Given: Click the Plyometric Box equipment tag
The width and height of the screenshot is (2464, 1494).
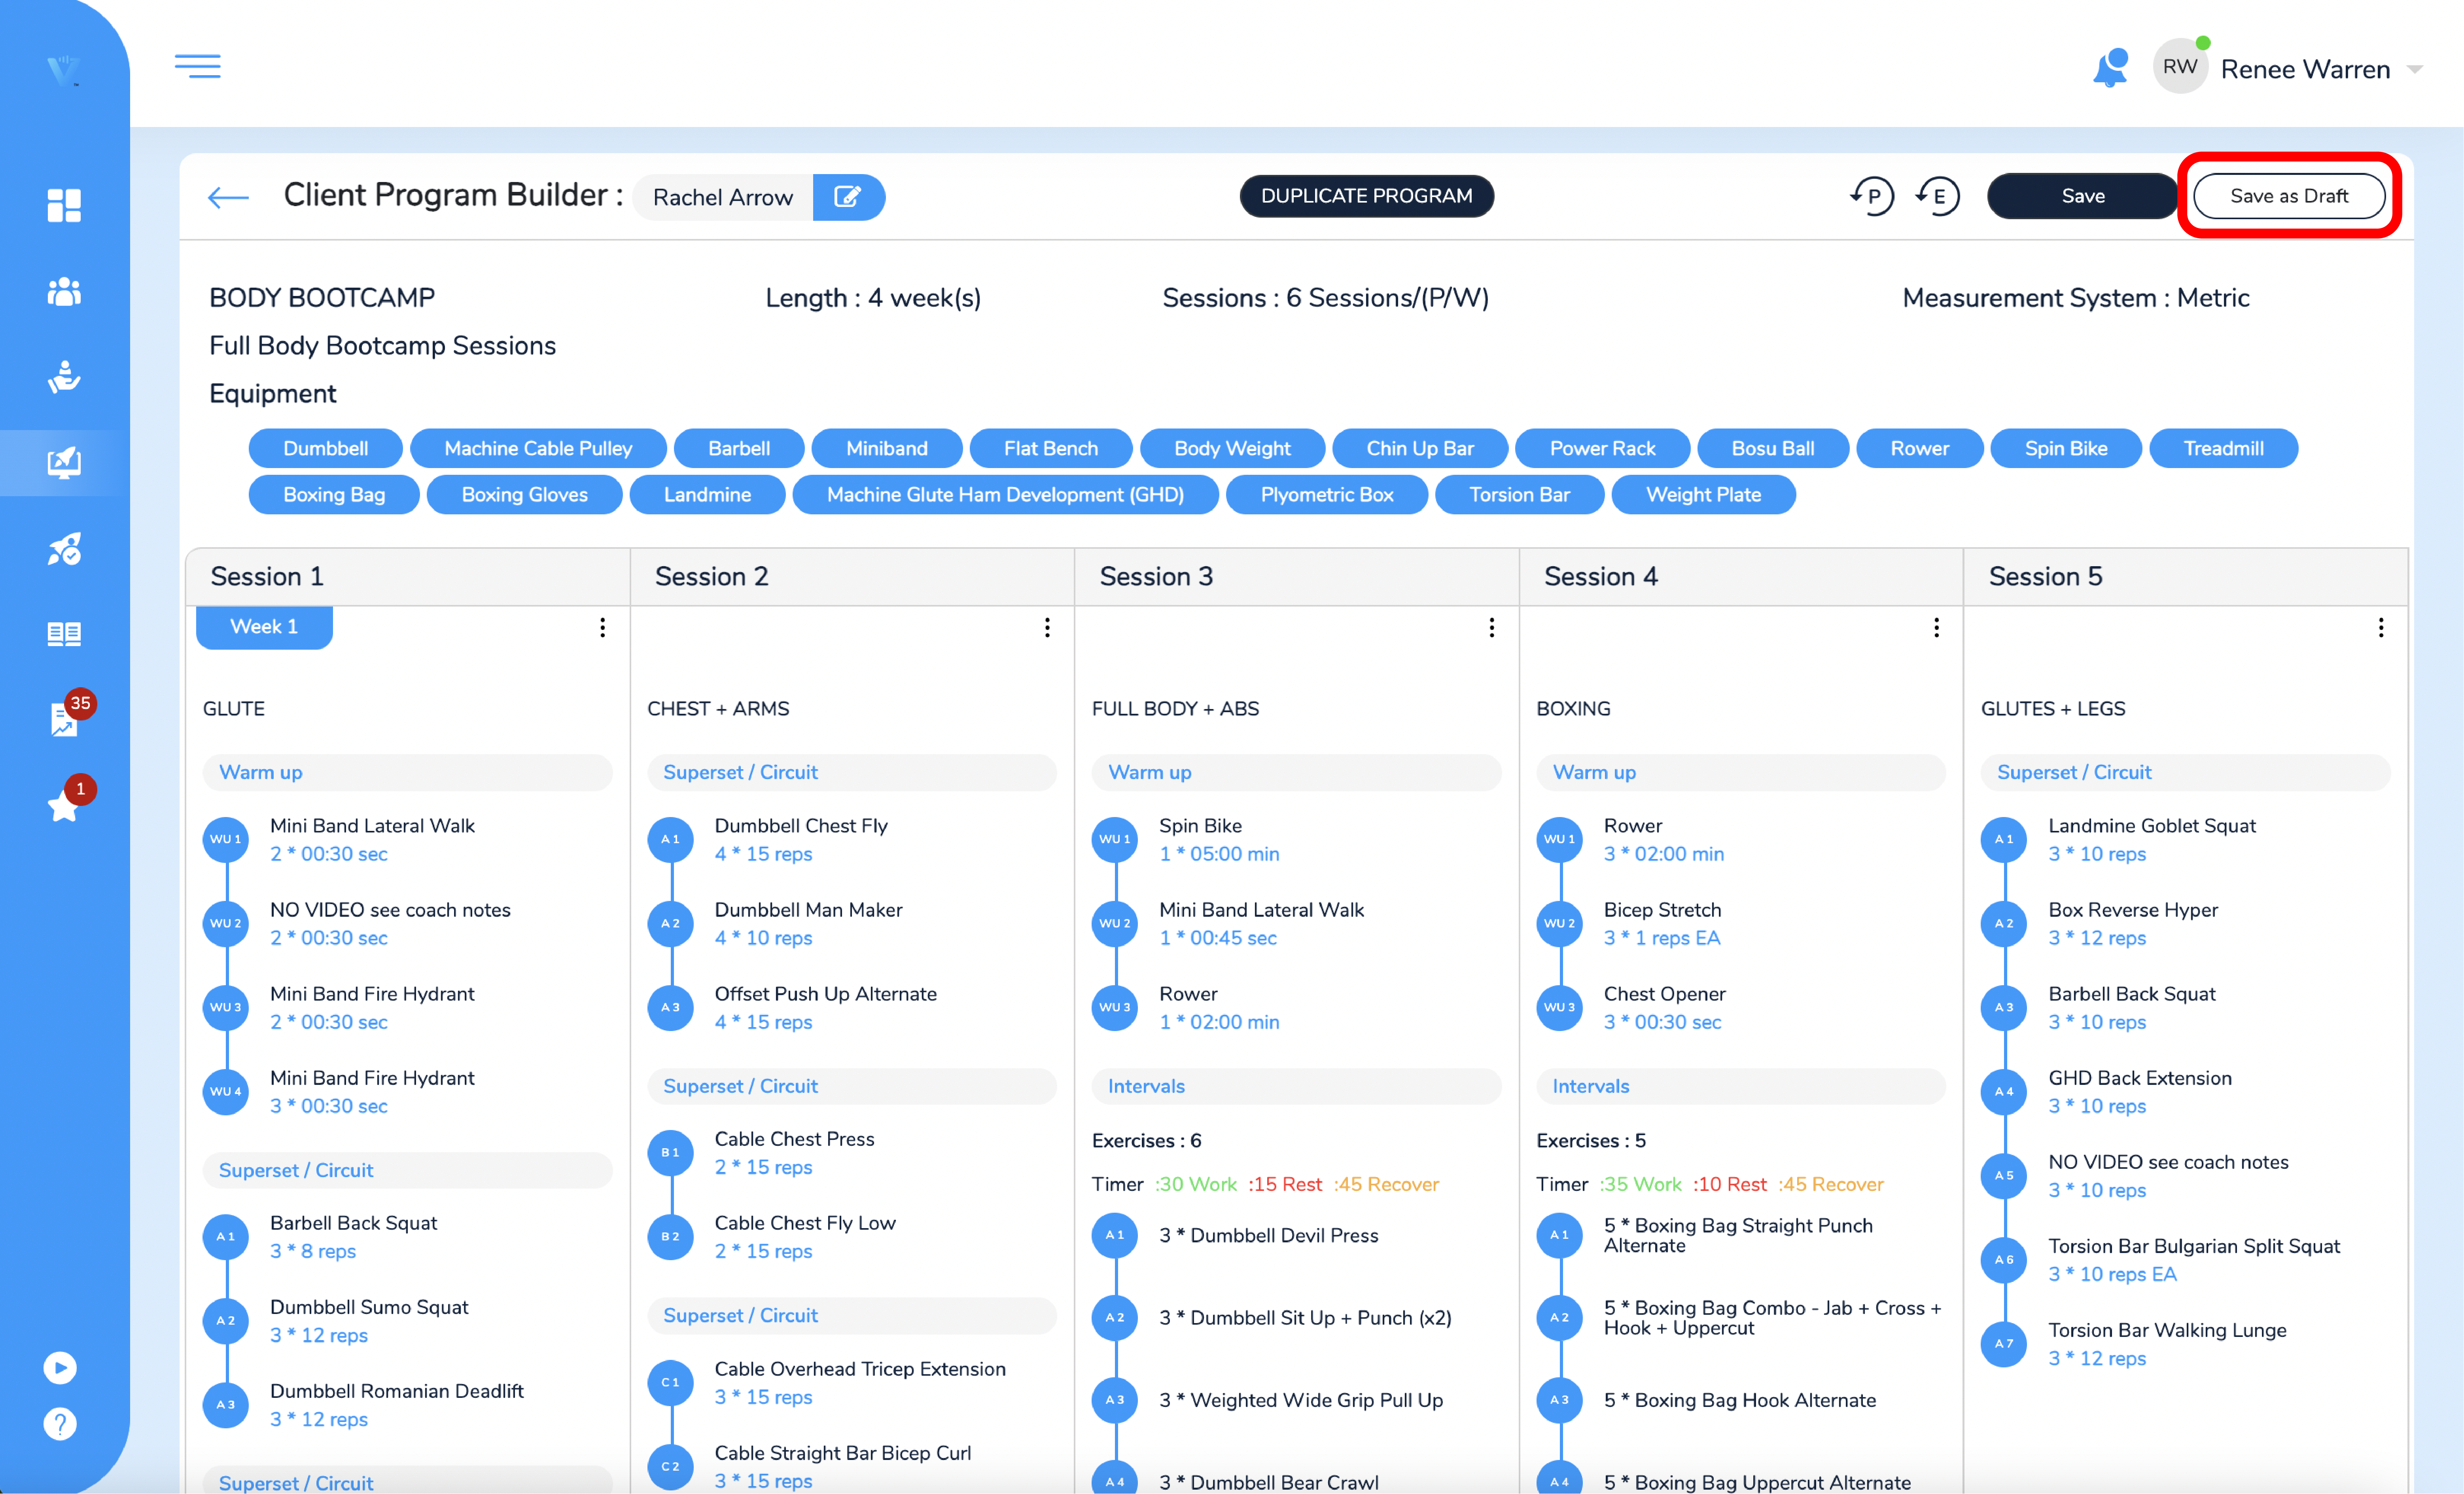Looking at the screenshot, I should pos(1326,494).
